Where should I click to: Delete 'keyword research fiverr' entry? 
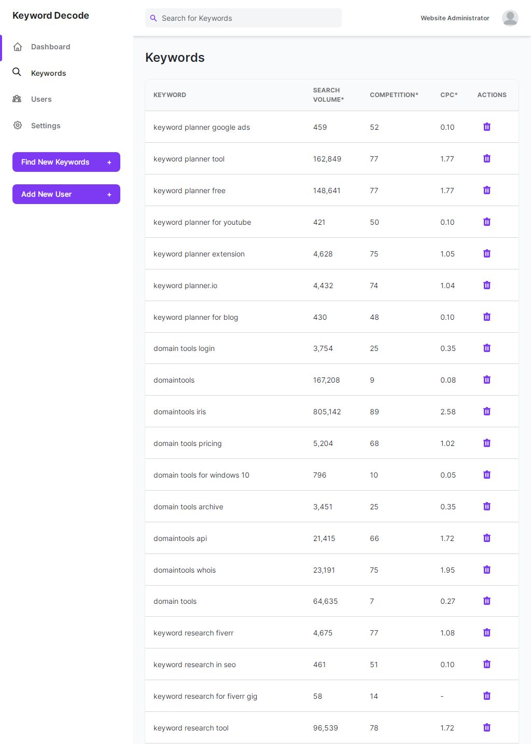tap(487, 633)
